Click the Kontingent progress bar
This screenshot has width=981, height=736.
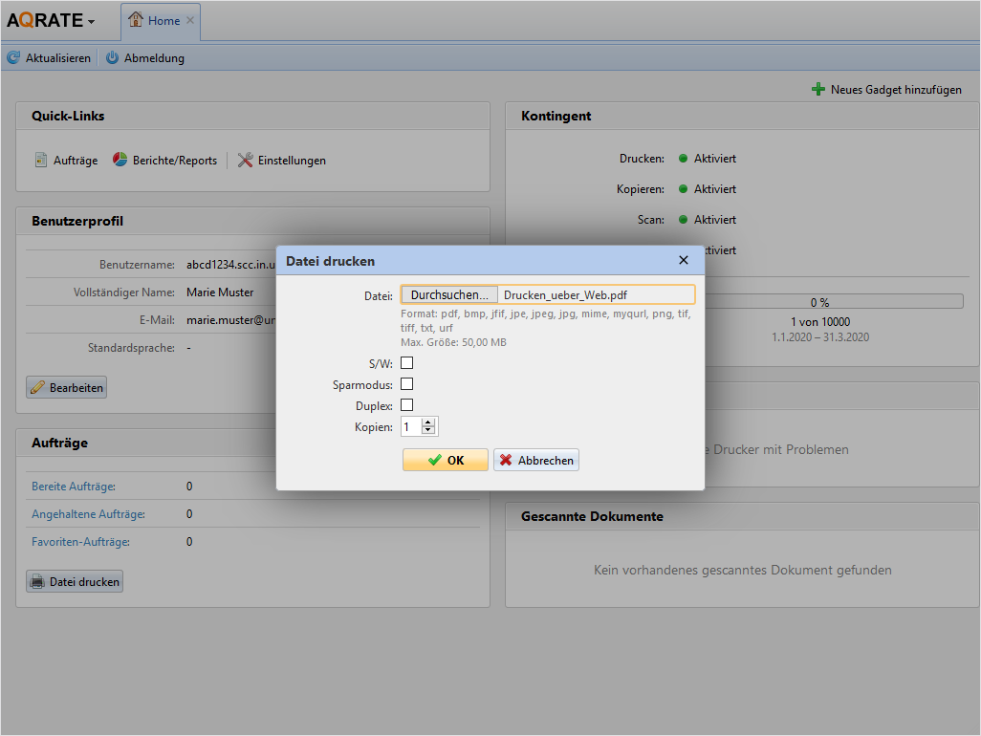pos(819,302)
